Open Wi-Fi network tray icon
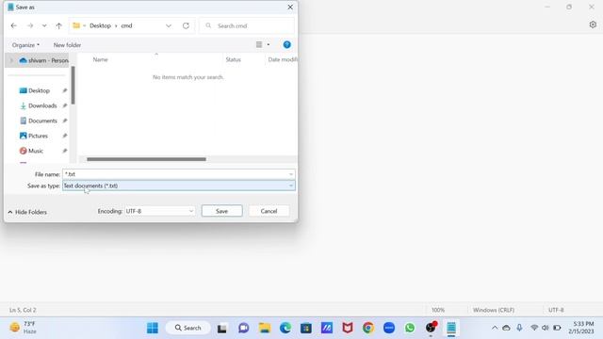Image resolution: width=603 pixels, height=339 pixels. 534,328
